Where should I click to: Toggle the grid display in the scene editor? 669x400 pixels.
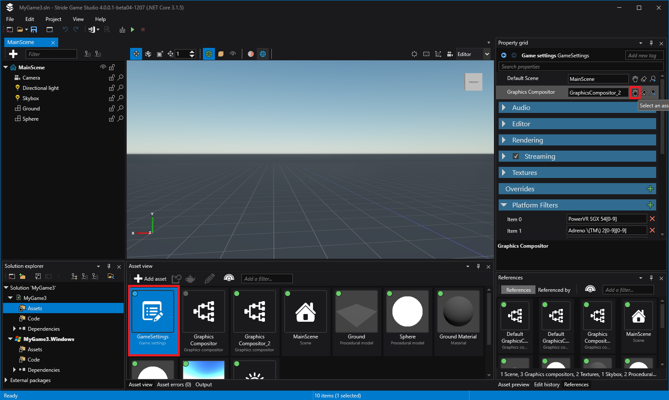click(x=208, y=54)
